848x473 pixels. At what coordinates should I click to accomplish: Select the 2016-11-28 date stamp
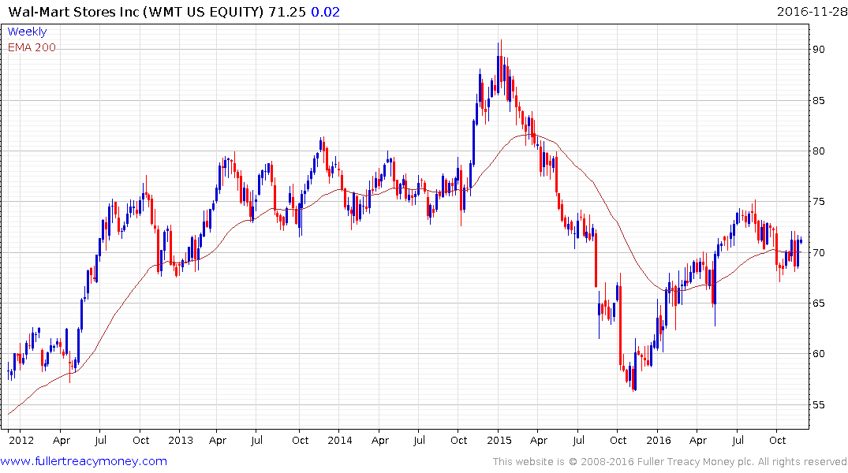pyautogui.click(x=812, y=11)
